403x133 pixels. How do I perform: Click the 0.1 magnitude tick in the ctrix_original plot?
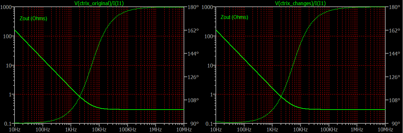click(8, 124)
